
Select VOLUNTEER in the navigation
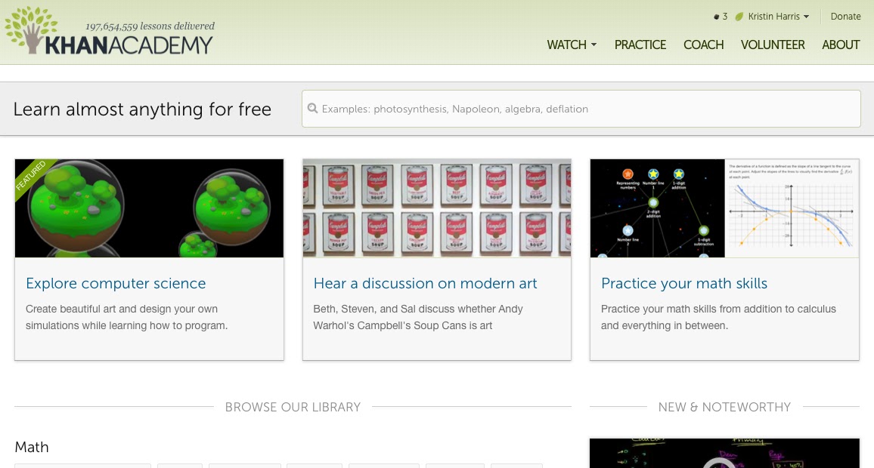[x=773, y=45]
